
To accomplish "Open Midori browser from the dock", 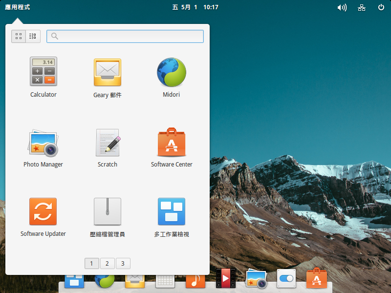I will (105, 281).
